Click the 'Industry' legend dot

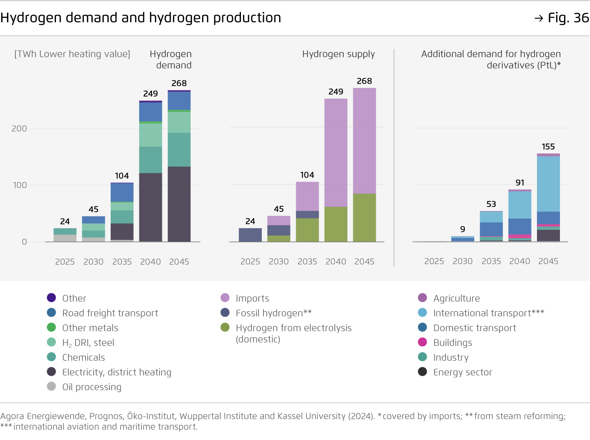point(423,357)
